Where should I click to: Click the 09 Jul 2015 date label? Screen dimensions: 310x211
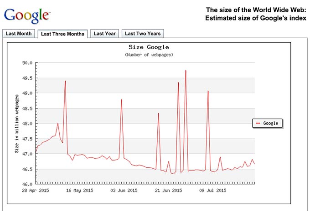[x=213, y=191]
